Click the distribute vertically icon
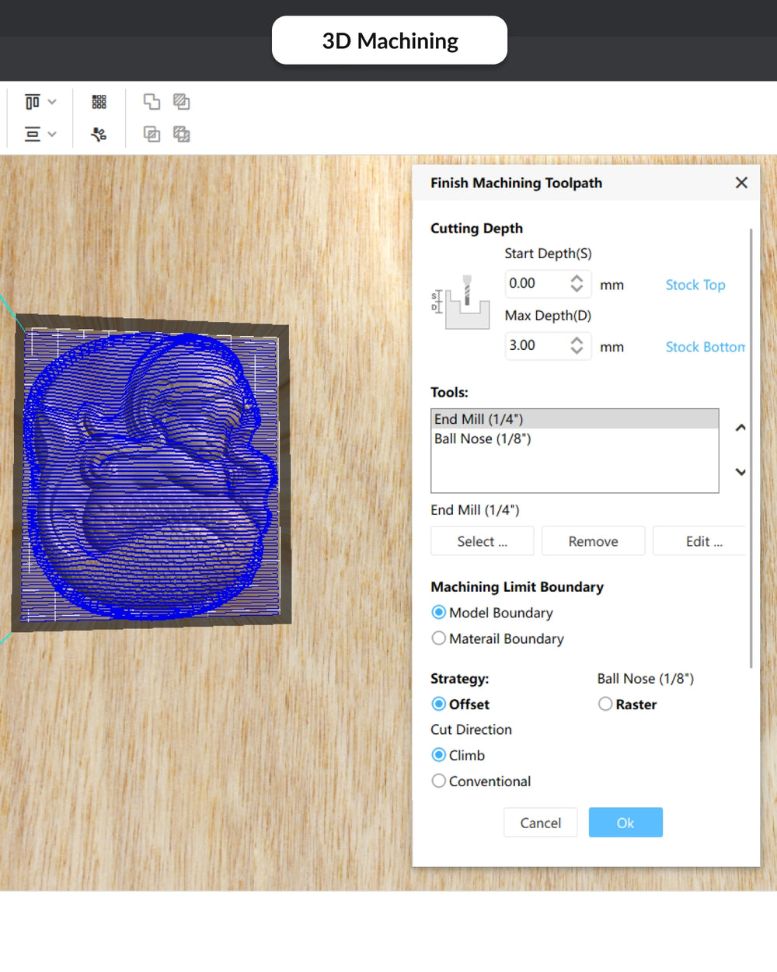777x972 pixels. pos(33,135)
